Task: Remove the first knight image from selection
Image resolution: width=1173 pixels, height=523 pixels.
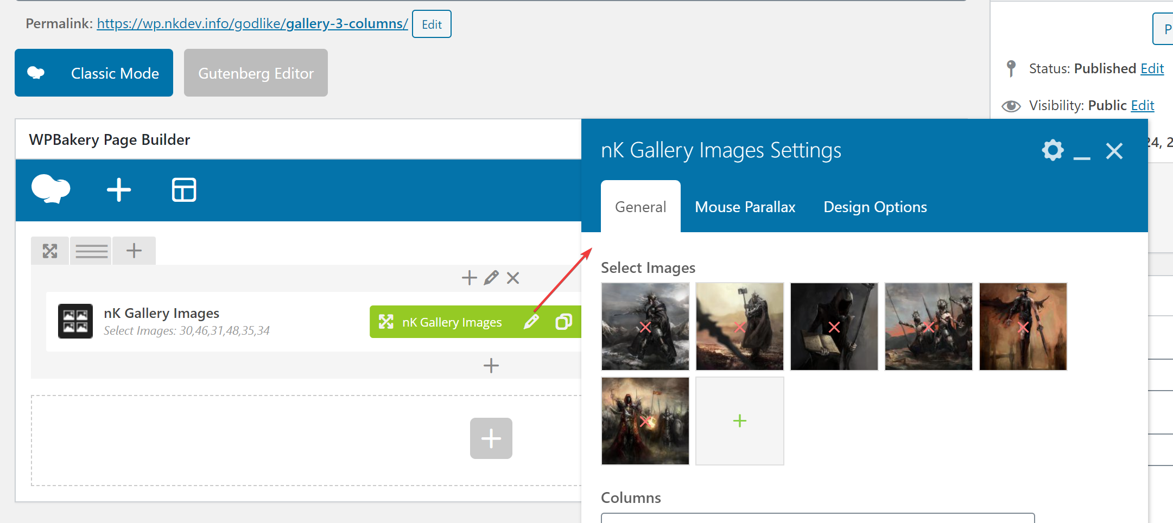Action: 645,327
